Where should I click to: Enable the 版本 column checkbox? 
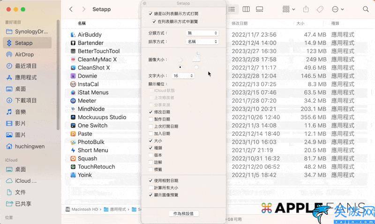150,155
